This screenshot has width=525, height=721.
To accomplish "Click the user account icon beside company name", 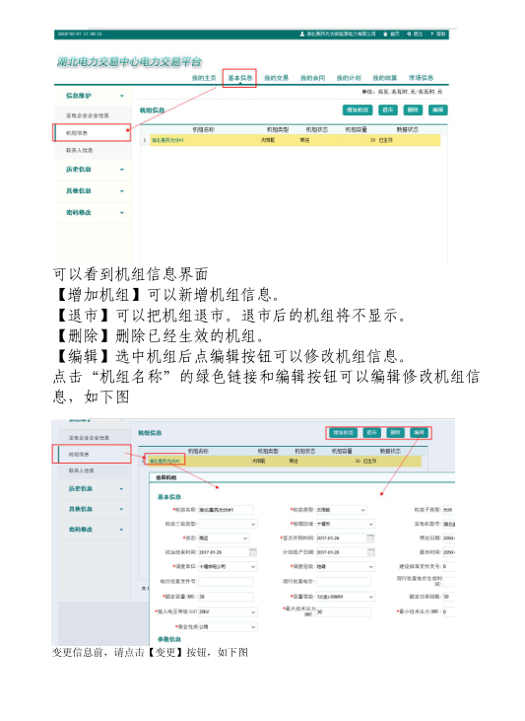I will [301, 34].
